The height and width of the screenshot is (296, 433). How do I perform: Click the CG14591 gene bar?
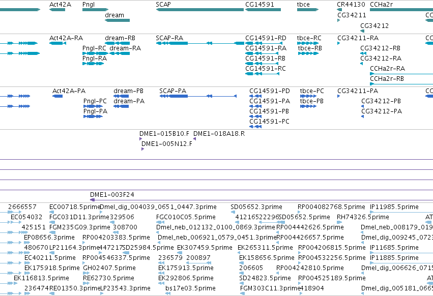pyautogui.click(x=263, y=10)
